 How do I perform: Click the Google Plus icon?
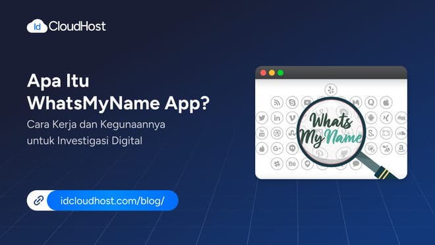pyautogui.click(x=277, y=148)
